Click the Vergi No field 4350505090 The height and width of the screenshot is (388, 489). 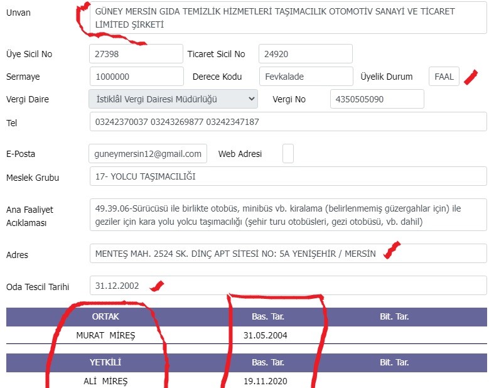pos(377,99)
